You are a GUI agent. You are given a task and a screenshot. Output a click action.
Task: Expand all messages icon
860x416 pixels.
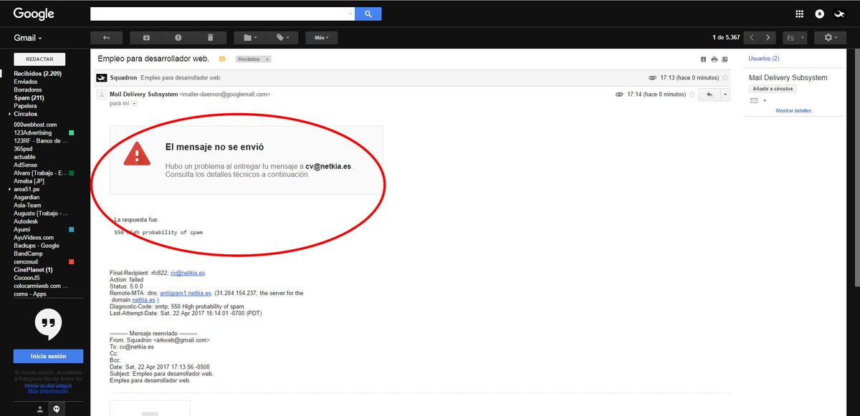(x=703, y=59)
